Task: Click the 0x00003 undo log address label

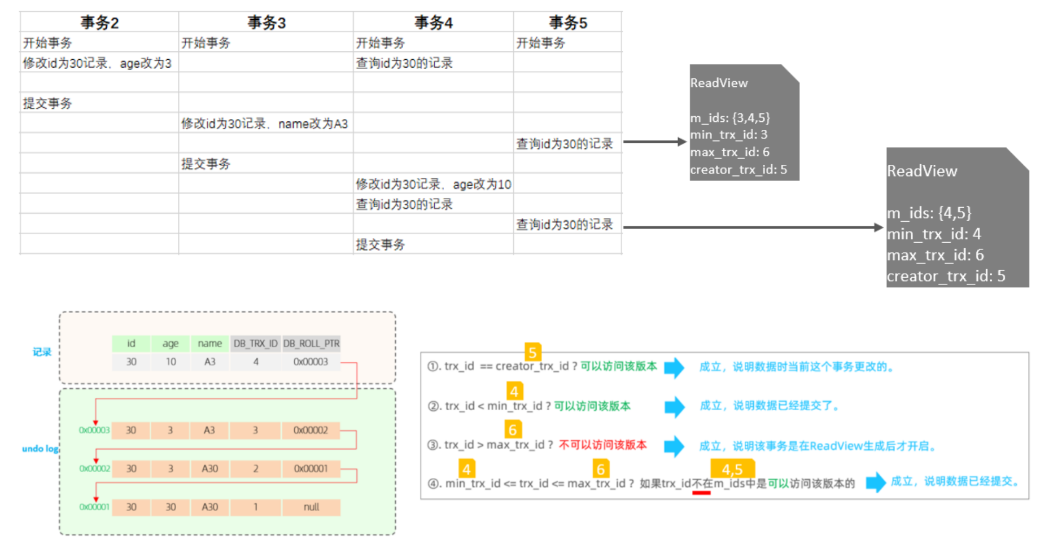Action: (94, 431)
